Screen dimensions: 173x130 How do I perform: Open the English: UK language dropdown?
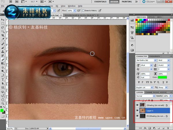click(152, 88)
